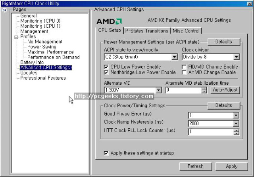Click Defaults for Clock Power/Timing Settings
This screenshot has height=177, width=254.
tap(224, 106)
